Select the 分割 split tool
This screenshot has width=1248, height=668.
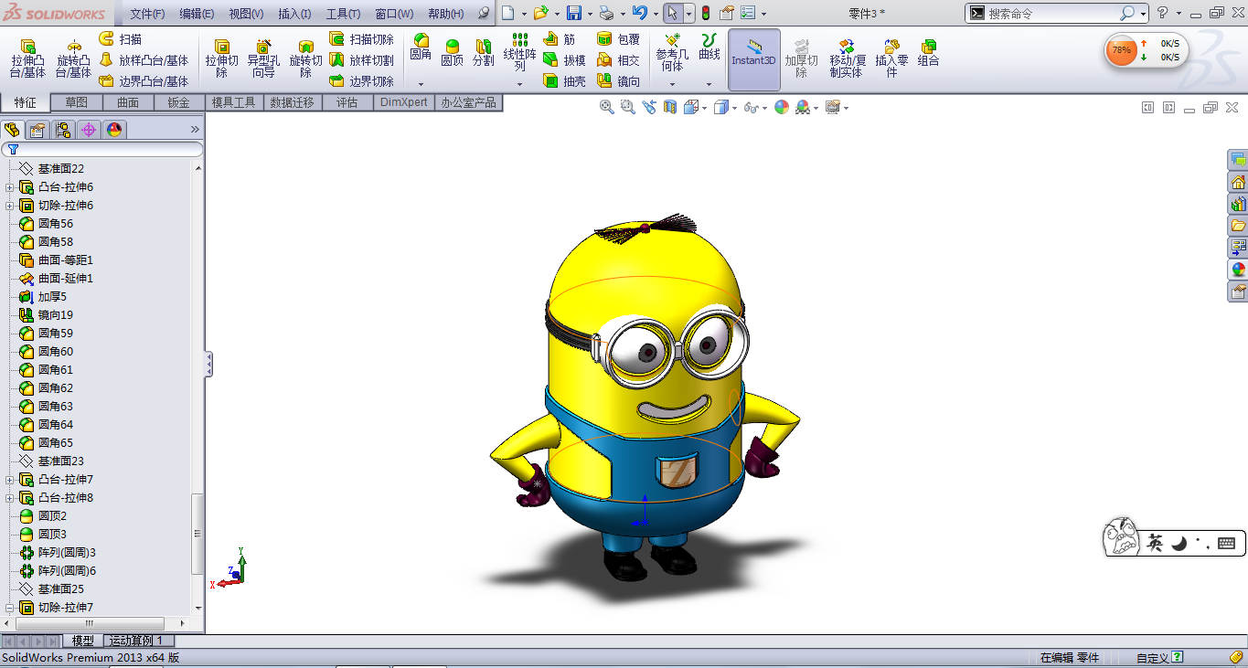(483, 52)
